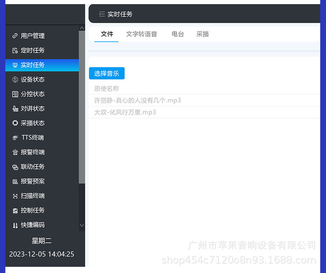The width and height of the screenshot is (326, 273).
Task: Click sidebar scrollbar up arrow
Action: click(x=82, y=28)
